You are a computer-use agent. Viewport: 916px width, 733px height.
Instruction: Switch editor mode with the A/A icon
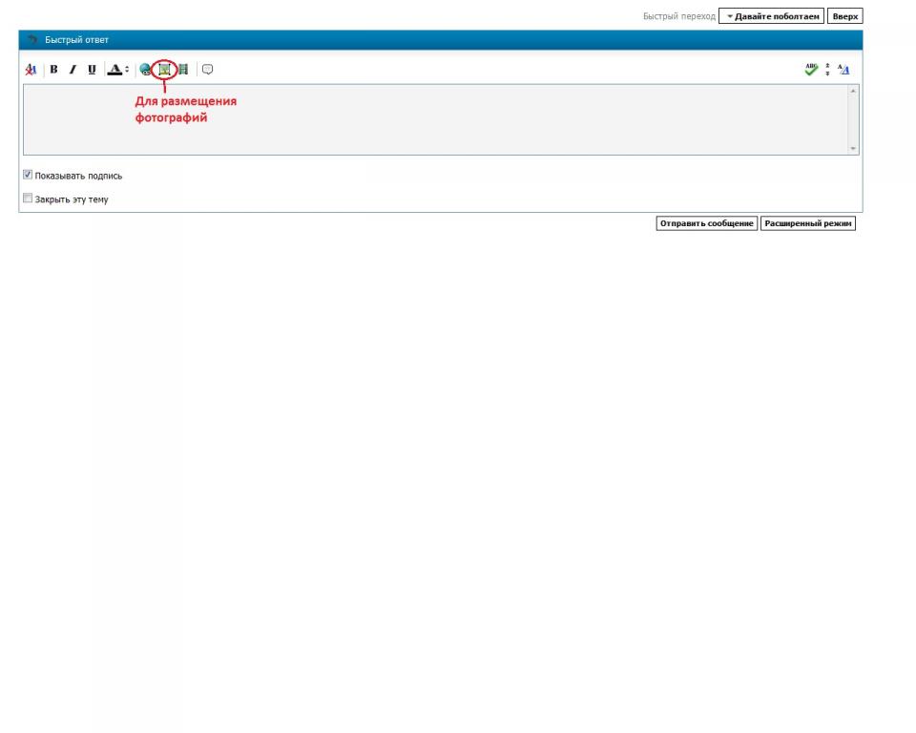click(843, 70)
